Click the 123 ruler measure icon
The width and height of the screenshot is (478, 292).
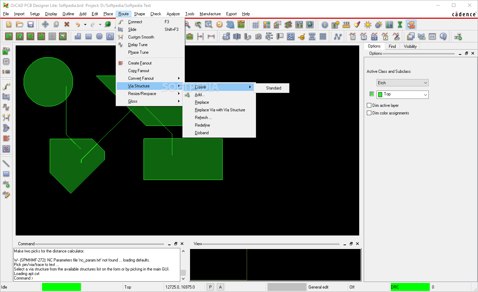[x=346, y=24]
